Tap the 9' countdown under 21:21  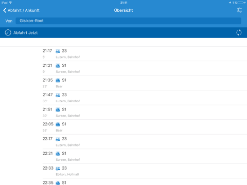coord(44,72)
